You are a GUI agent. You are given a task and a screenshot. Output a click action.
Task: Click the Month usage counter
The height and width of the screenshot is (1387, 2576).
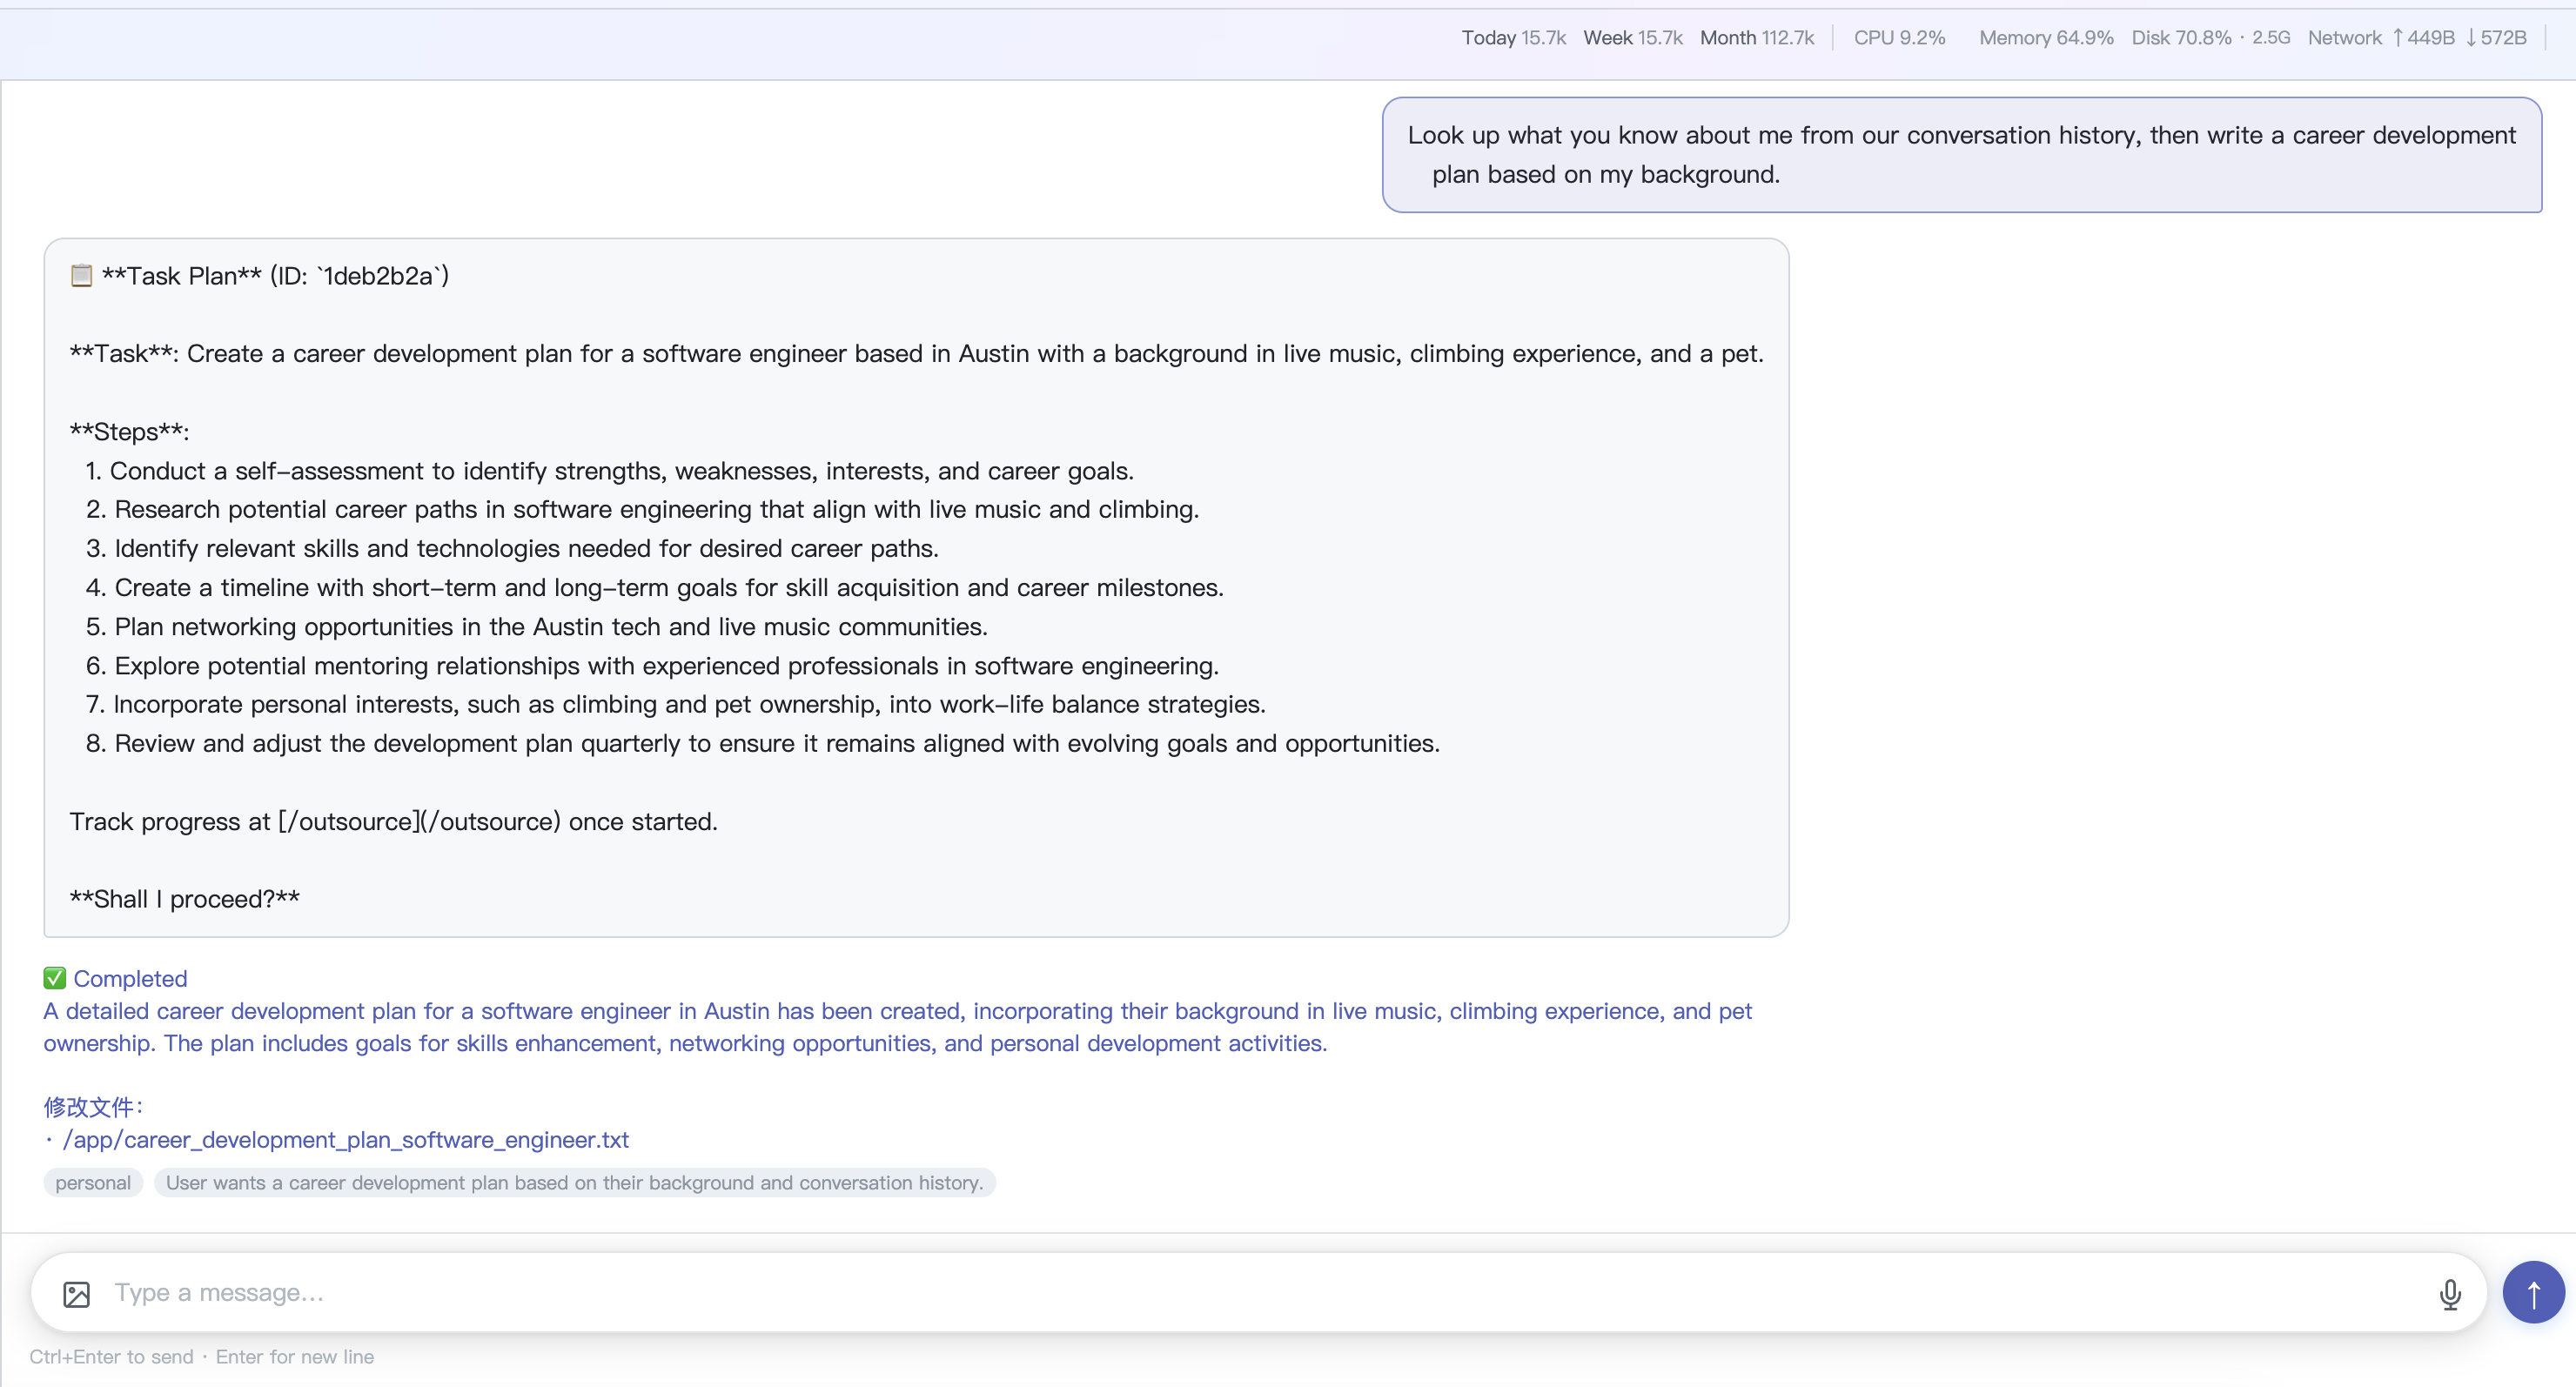(1756, 37)
